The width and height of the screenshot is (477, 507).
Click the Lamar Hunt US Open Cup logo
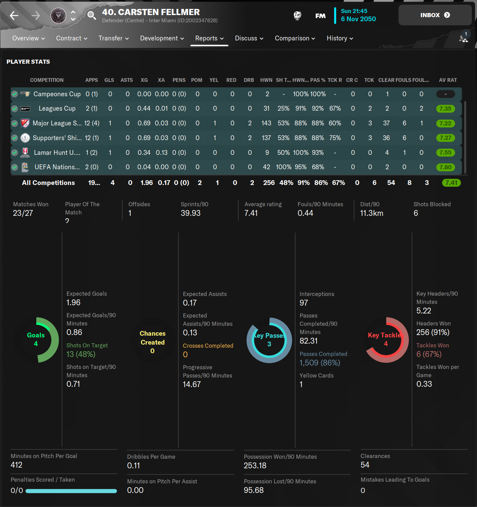[25, 152]
